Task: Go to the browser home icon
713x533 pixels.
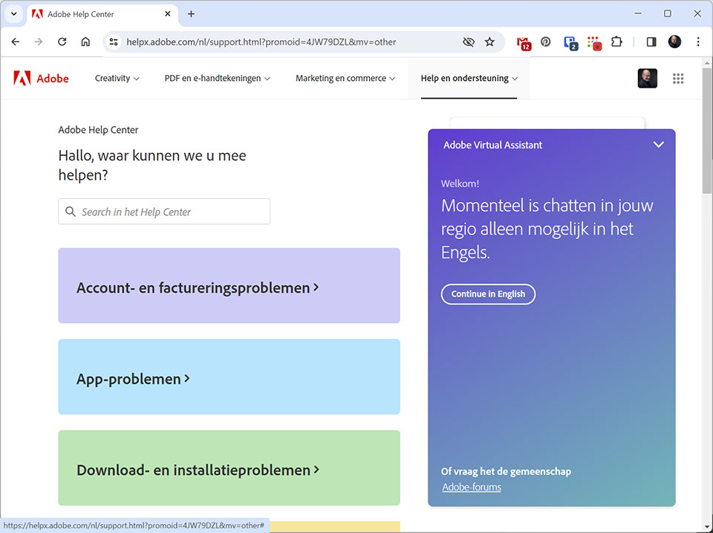Action: pyautogui.click(x=85, y=42)
